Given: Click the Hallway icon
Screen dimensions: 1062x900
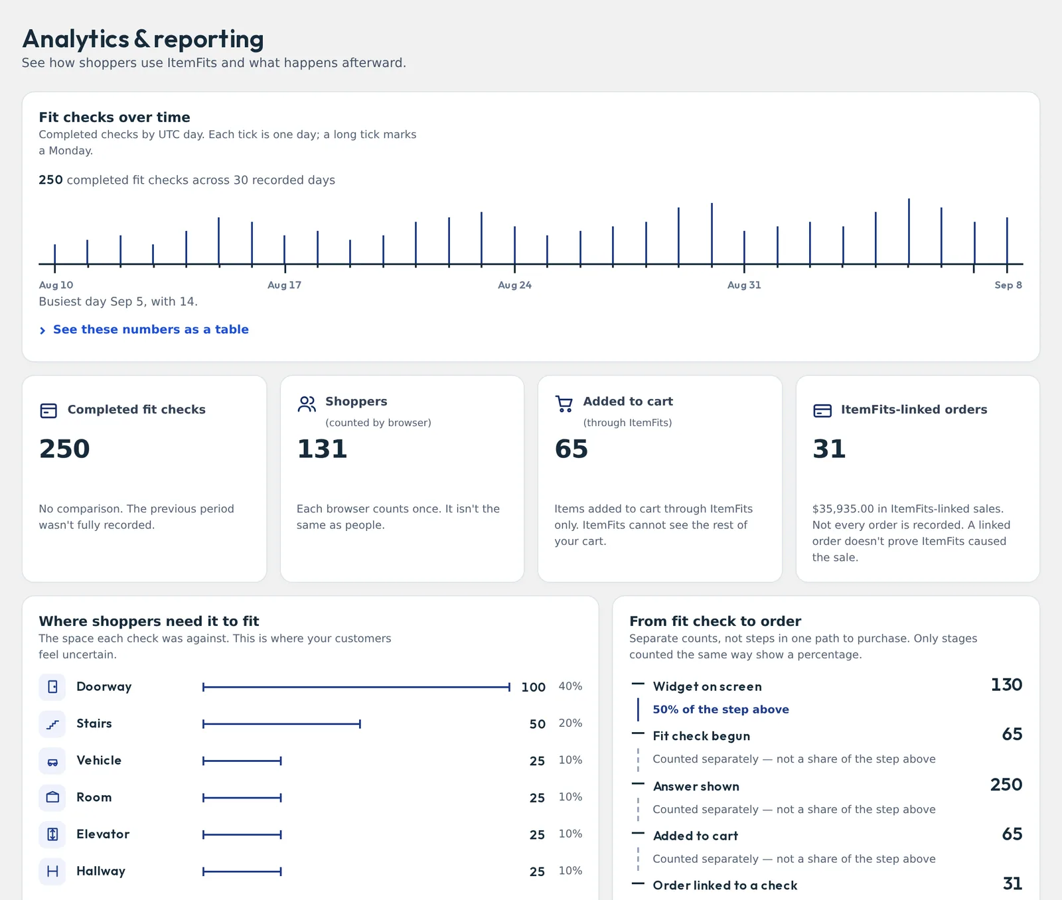Looking at the screenshot, I should click(x=52, y=871).
